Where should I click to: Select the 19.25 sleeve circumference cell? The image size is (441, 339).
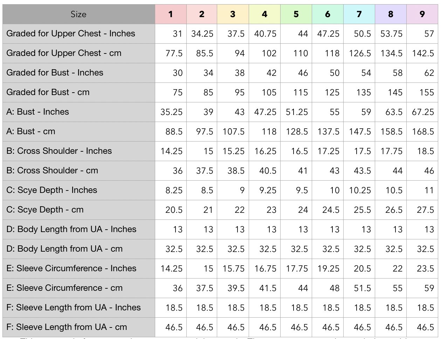click(328, 269)
